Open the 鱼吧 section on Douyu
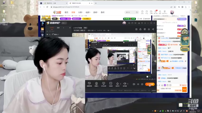The height and width of the screenshot is (113, 202). coord(103,12)
